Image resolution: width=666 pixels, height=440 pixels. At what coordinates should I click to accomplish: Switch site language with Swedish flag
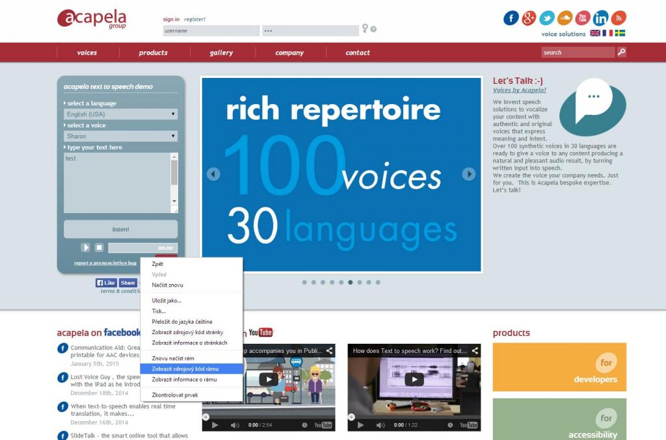pyautogui.click(x=620, y=33)
